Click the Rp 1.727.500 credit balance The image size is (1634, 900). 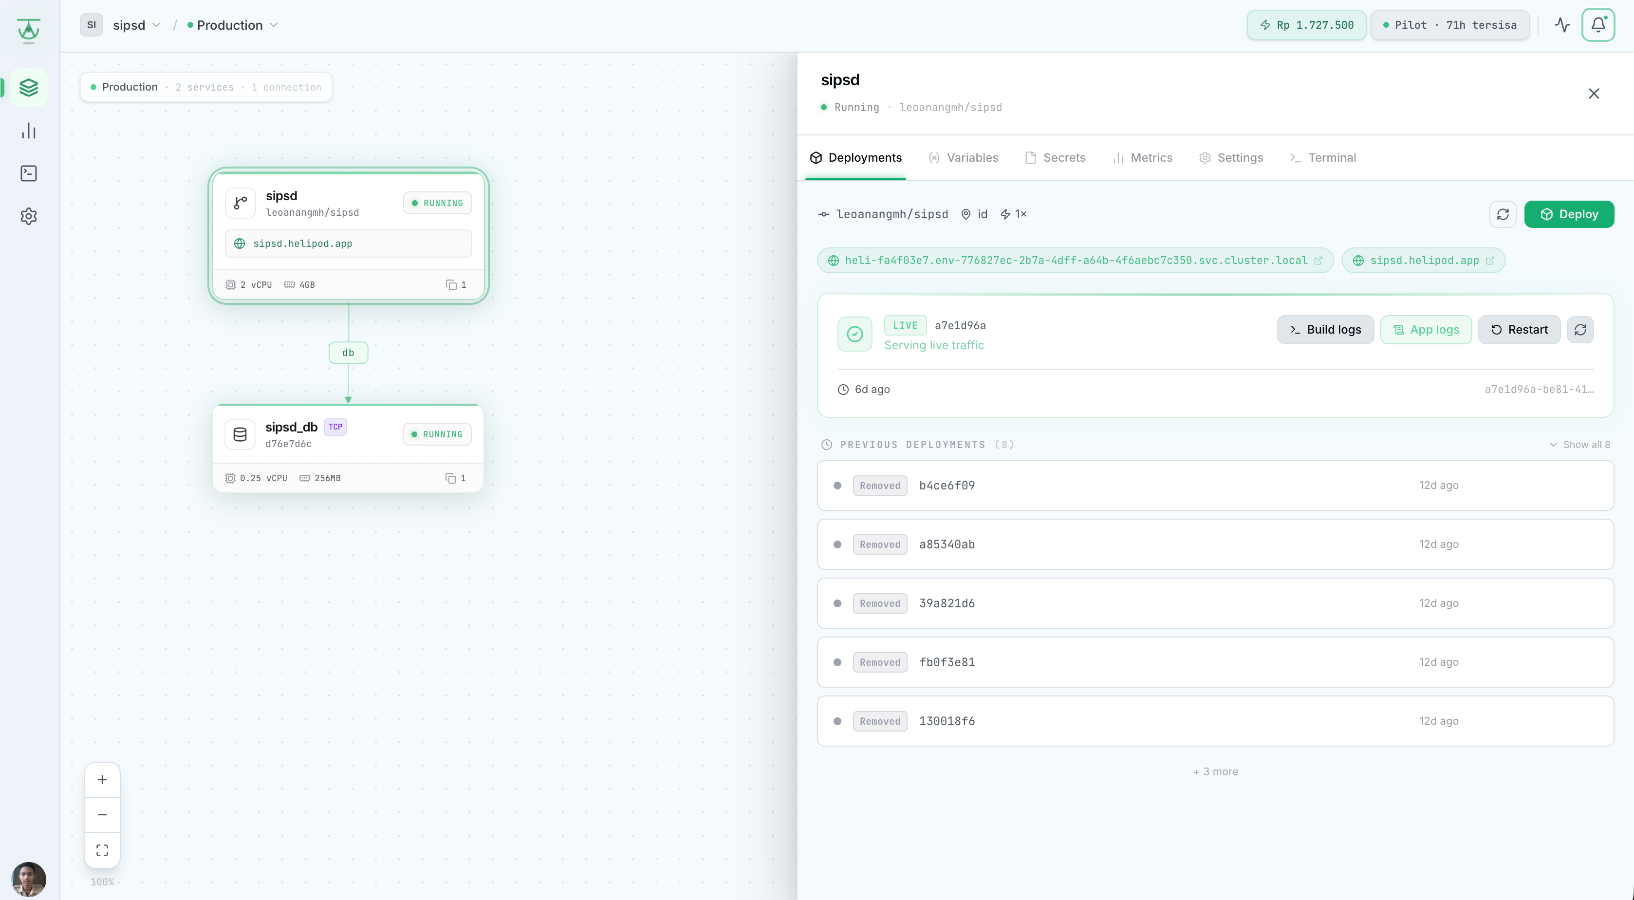click(1306, 25)
